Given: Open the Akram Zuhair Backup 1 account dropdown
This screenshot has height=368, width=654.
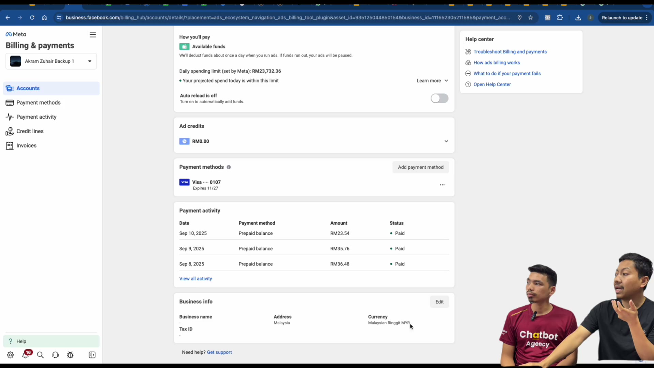Looking at the screenshot, I should point(51,61).
